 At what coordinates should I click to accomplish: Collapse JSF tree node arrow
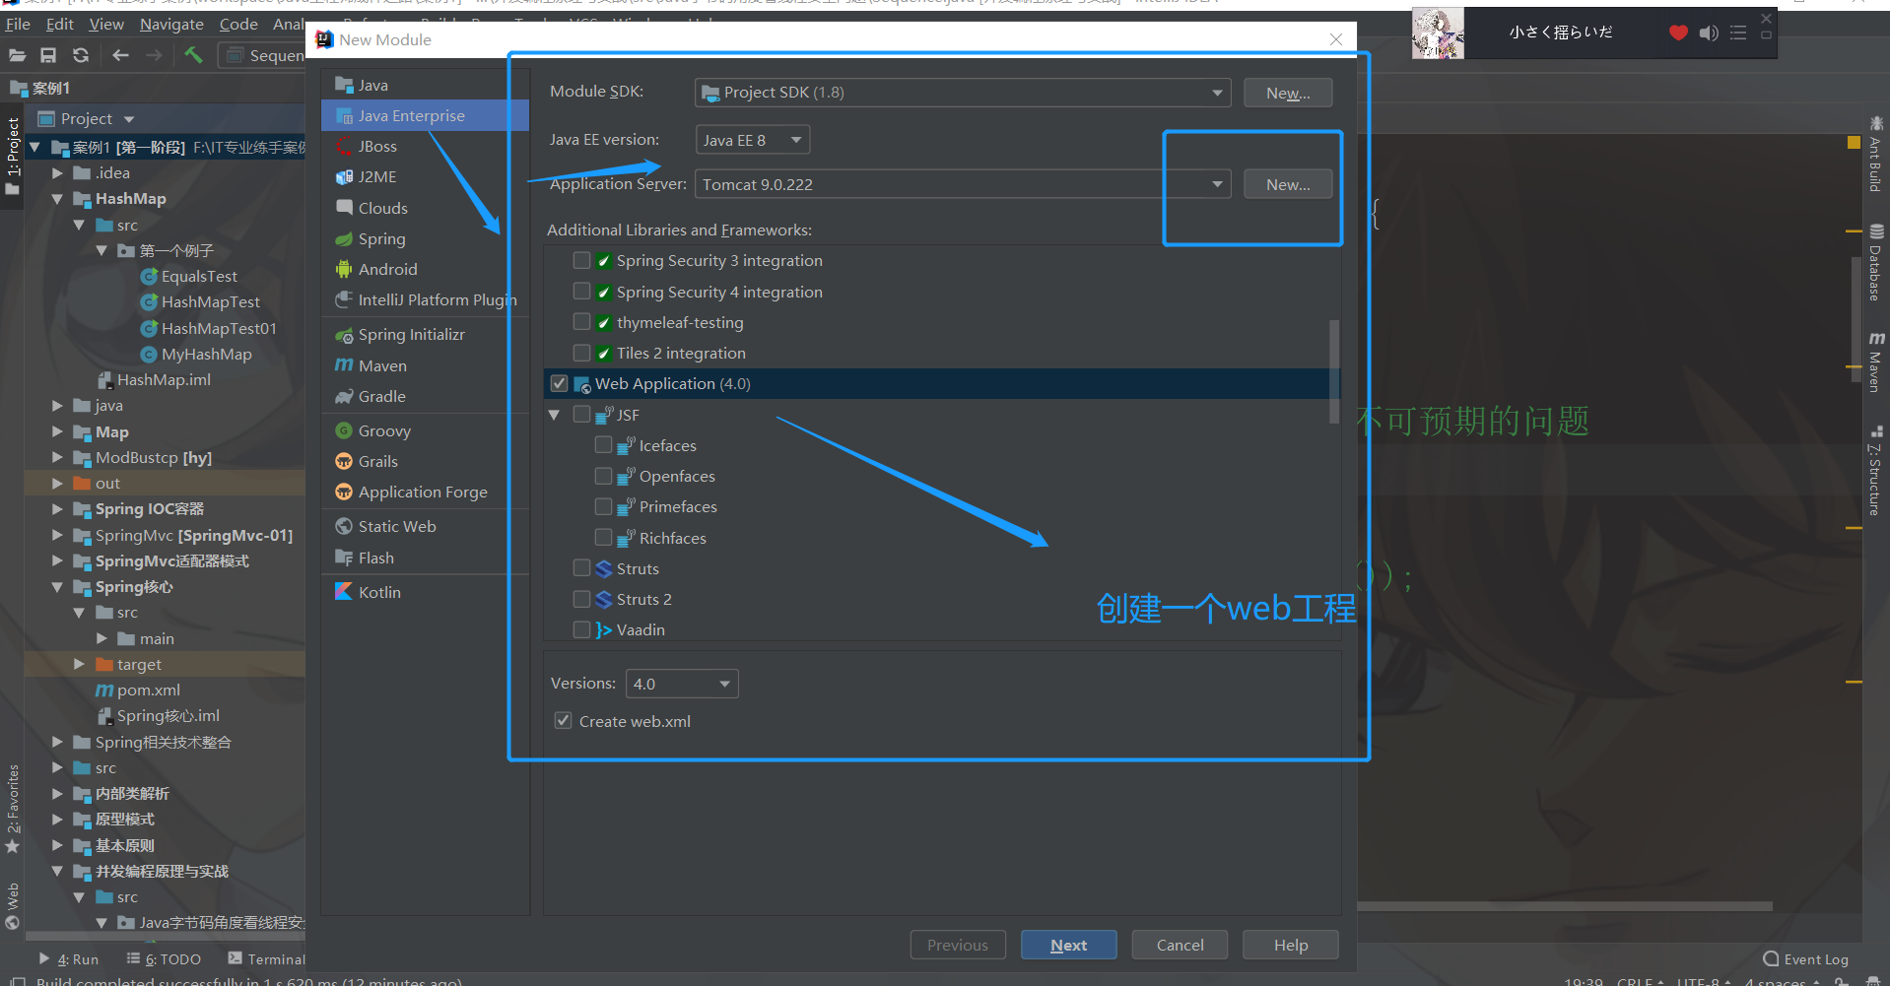pyautogui.click(x=554, y=415)
